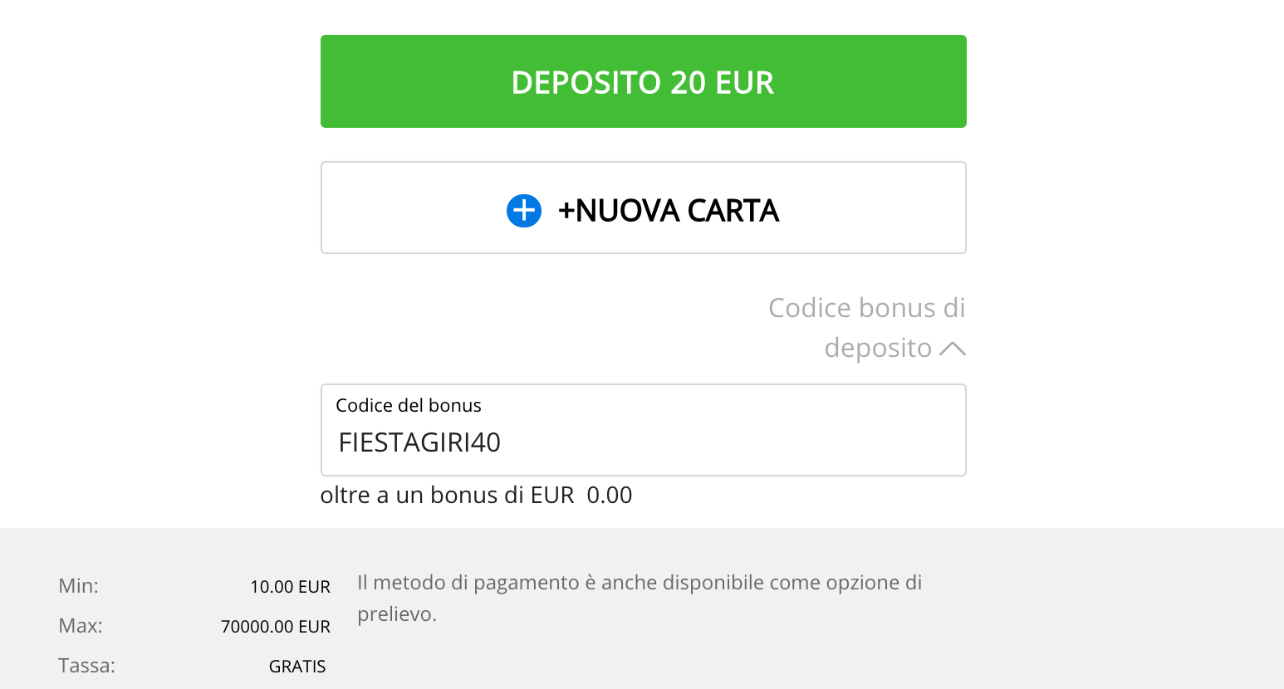Collapse bonus section via the chevron-up arrow
The image size is (1284, 689).
953,349
